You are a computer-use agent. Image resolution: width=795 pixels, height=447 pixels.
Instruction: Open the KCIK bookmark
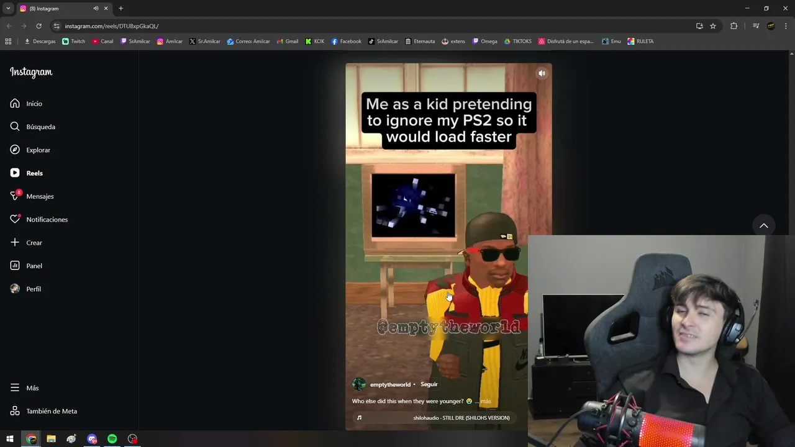coord(315,42)
